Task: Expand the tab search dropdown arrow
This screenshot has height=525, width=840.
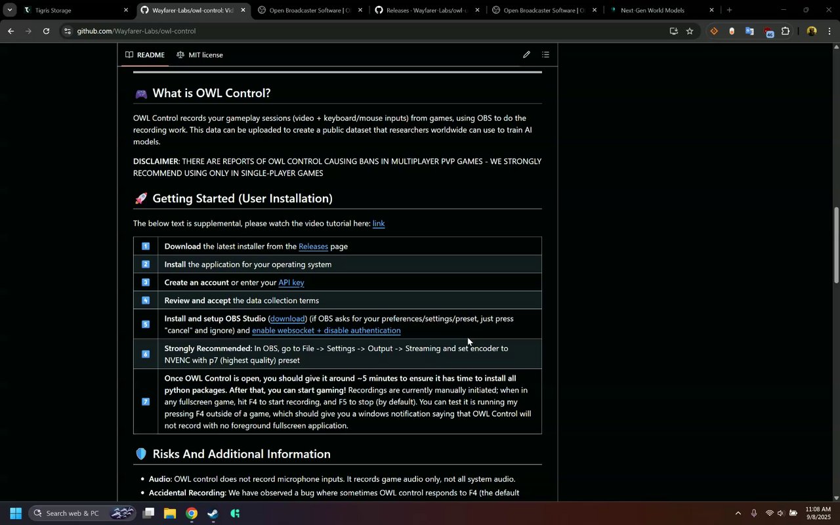Action: click(9, 10)
